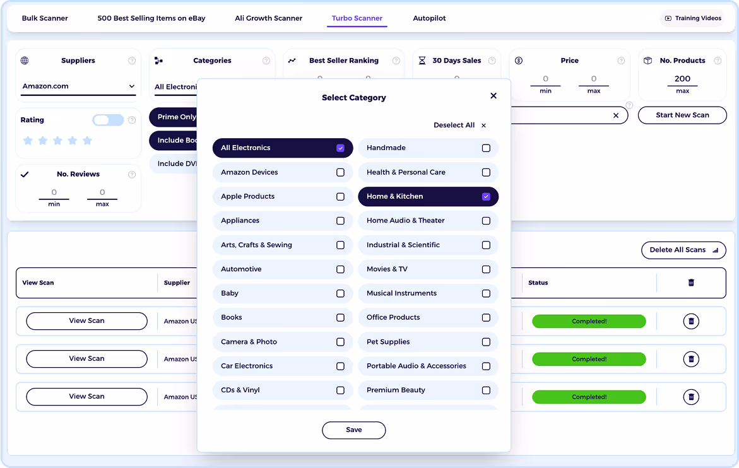
Task: Click the Categories tree icon
Action: [x=159, y=61]
